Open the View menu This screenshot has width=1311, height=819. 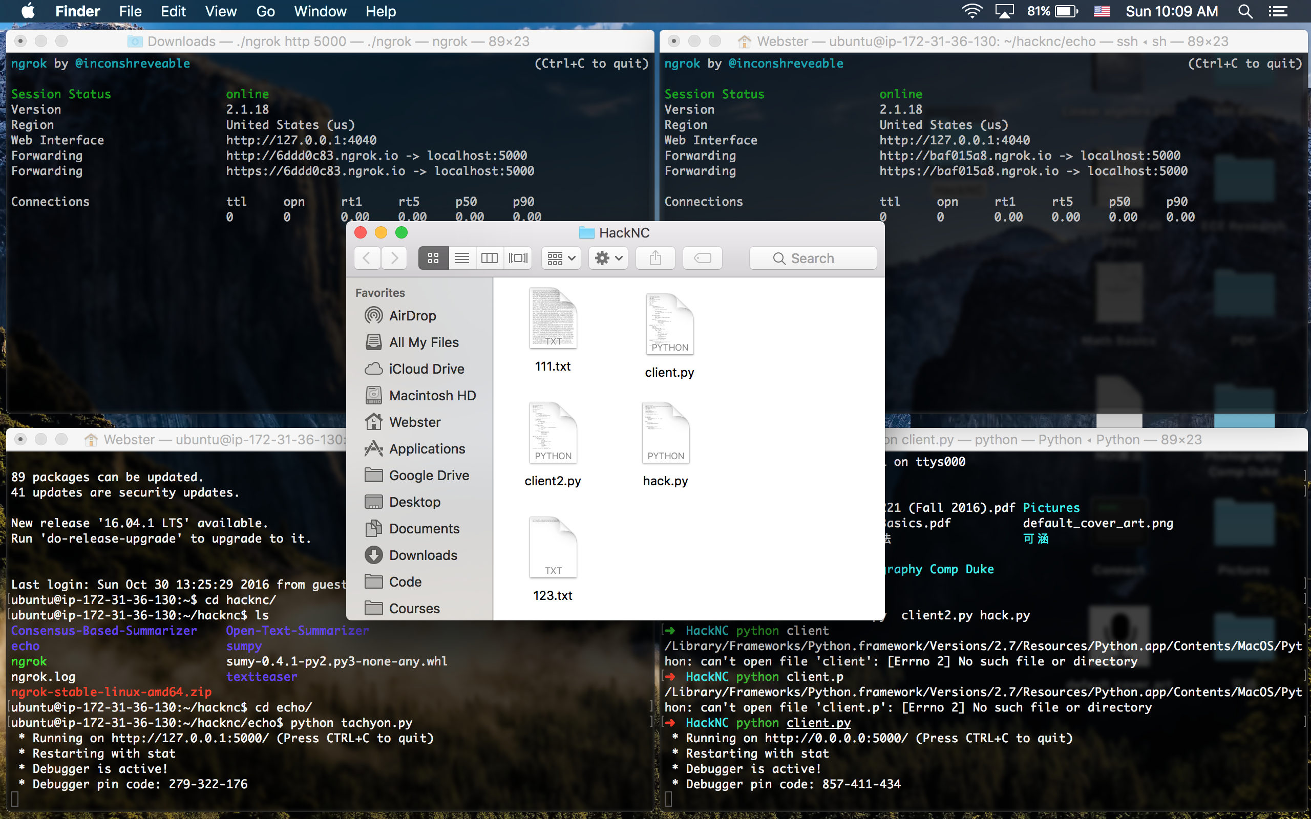(x=221, y=11)
